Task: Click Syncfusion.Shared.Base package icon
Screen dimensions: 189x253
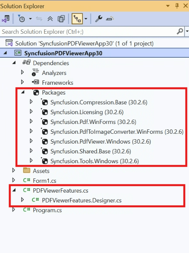Action: 45,151
